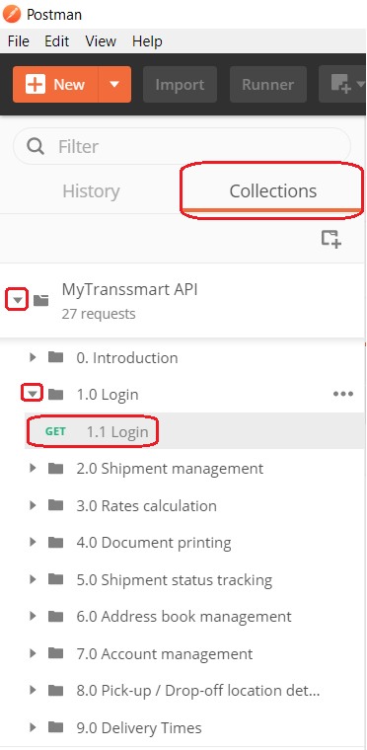
Task: Open the View menu
Action: (101, 41)
